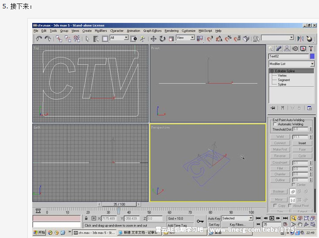This screenshot has width=319, height=238.
Task: Toggle the Spinner Snap icon
Action: [237, 39]
